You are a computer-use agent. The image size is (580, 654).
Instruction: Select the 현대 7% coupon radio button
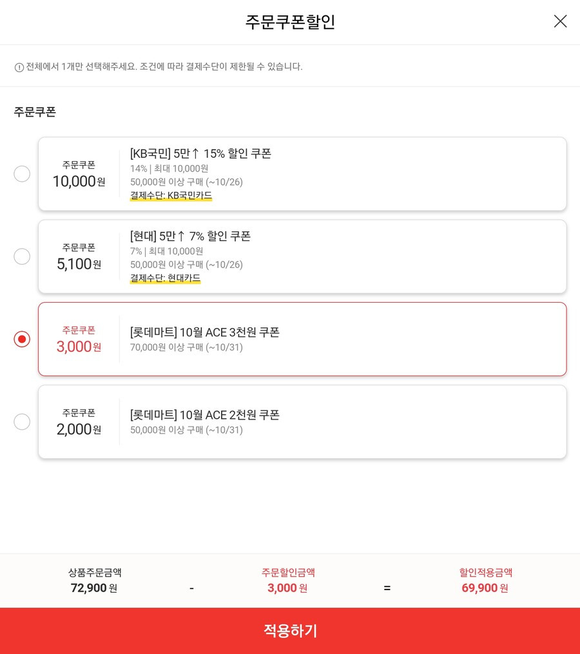[22, 256]
